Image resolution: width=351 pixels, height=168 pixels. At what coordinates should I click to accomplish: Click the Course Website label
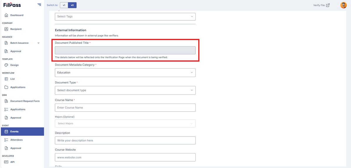pos(65,150)
